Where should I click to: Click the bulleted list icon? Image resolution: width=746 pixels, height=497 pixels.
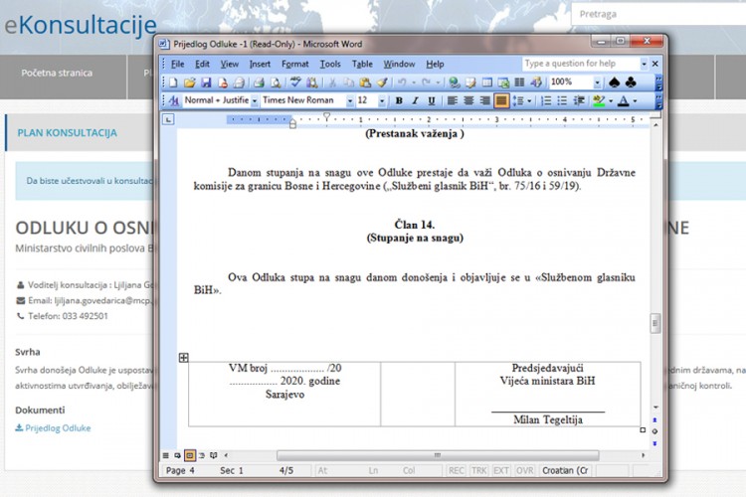point(561,101)
